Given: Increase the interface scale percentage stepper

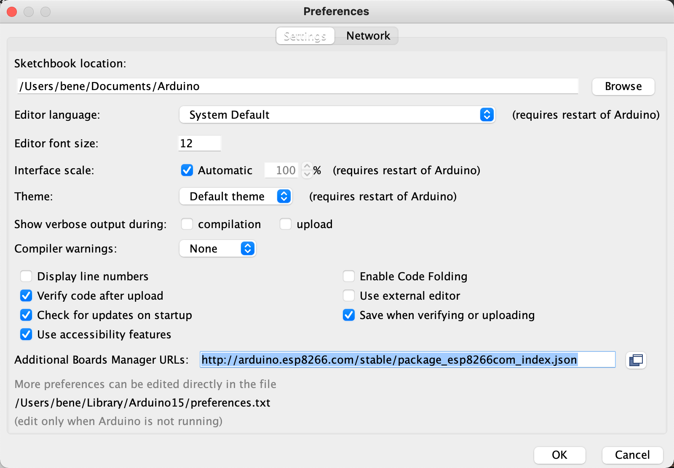Looking at the screenshot, I should (x=307, y=166).
